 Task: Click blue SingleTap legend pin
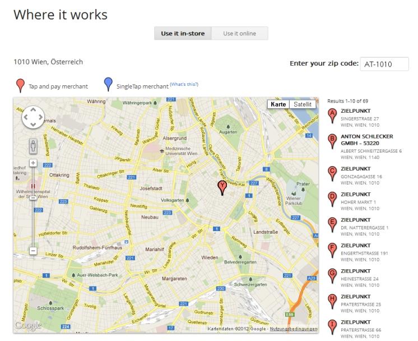(108, 84)
